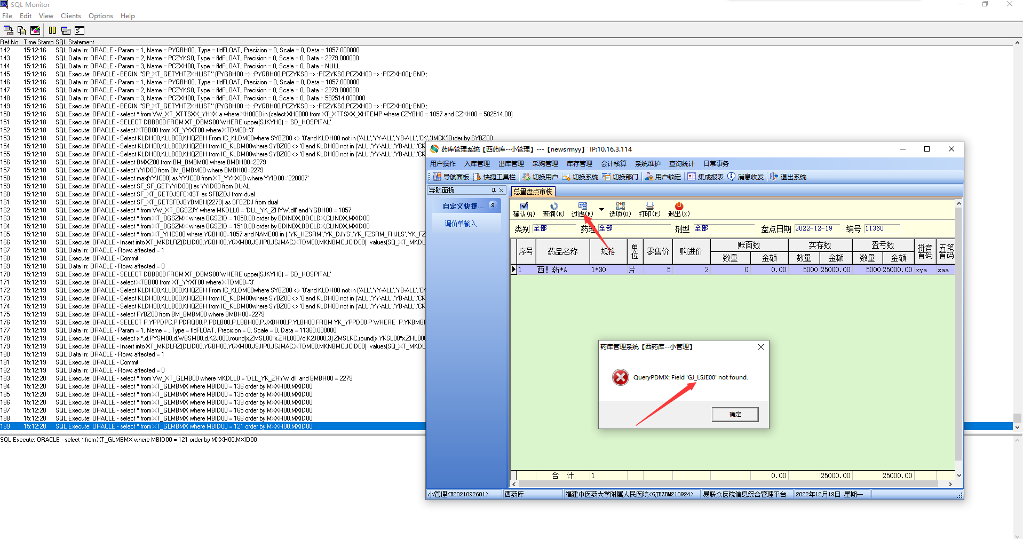Screen dimensions: 1023x539
Task: Open the 会计核算 menu
Action: 614,164
